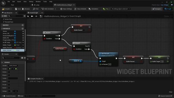Open User Widget parent class link
The image size is (174, 98).
[x=164, y=5]
